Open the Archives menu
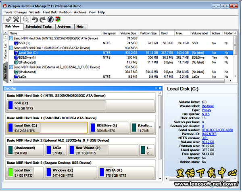The height and width of the screenshot is (192, 242). coord(80,12)
